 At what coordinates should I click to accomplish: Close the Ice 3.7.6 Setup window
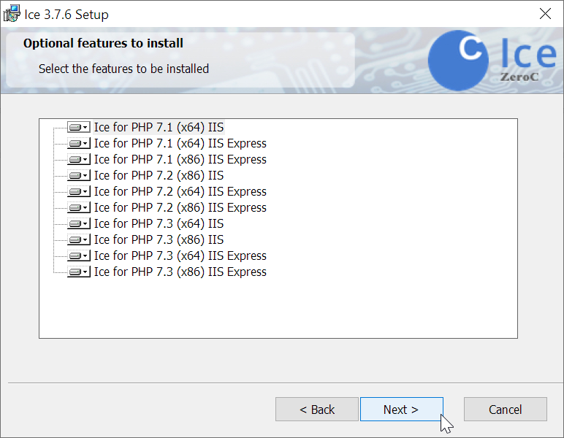pyautogui.click(x=544, y=14)
